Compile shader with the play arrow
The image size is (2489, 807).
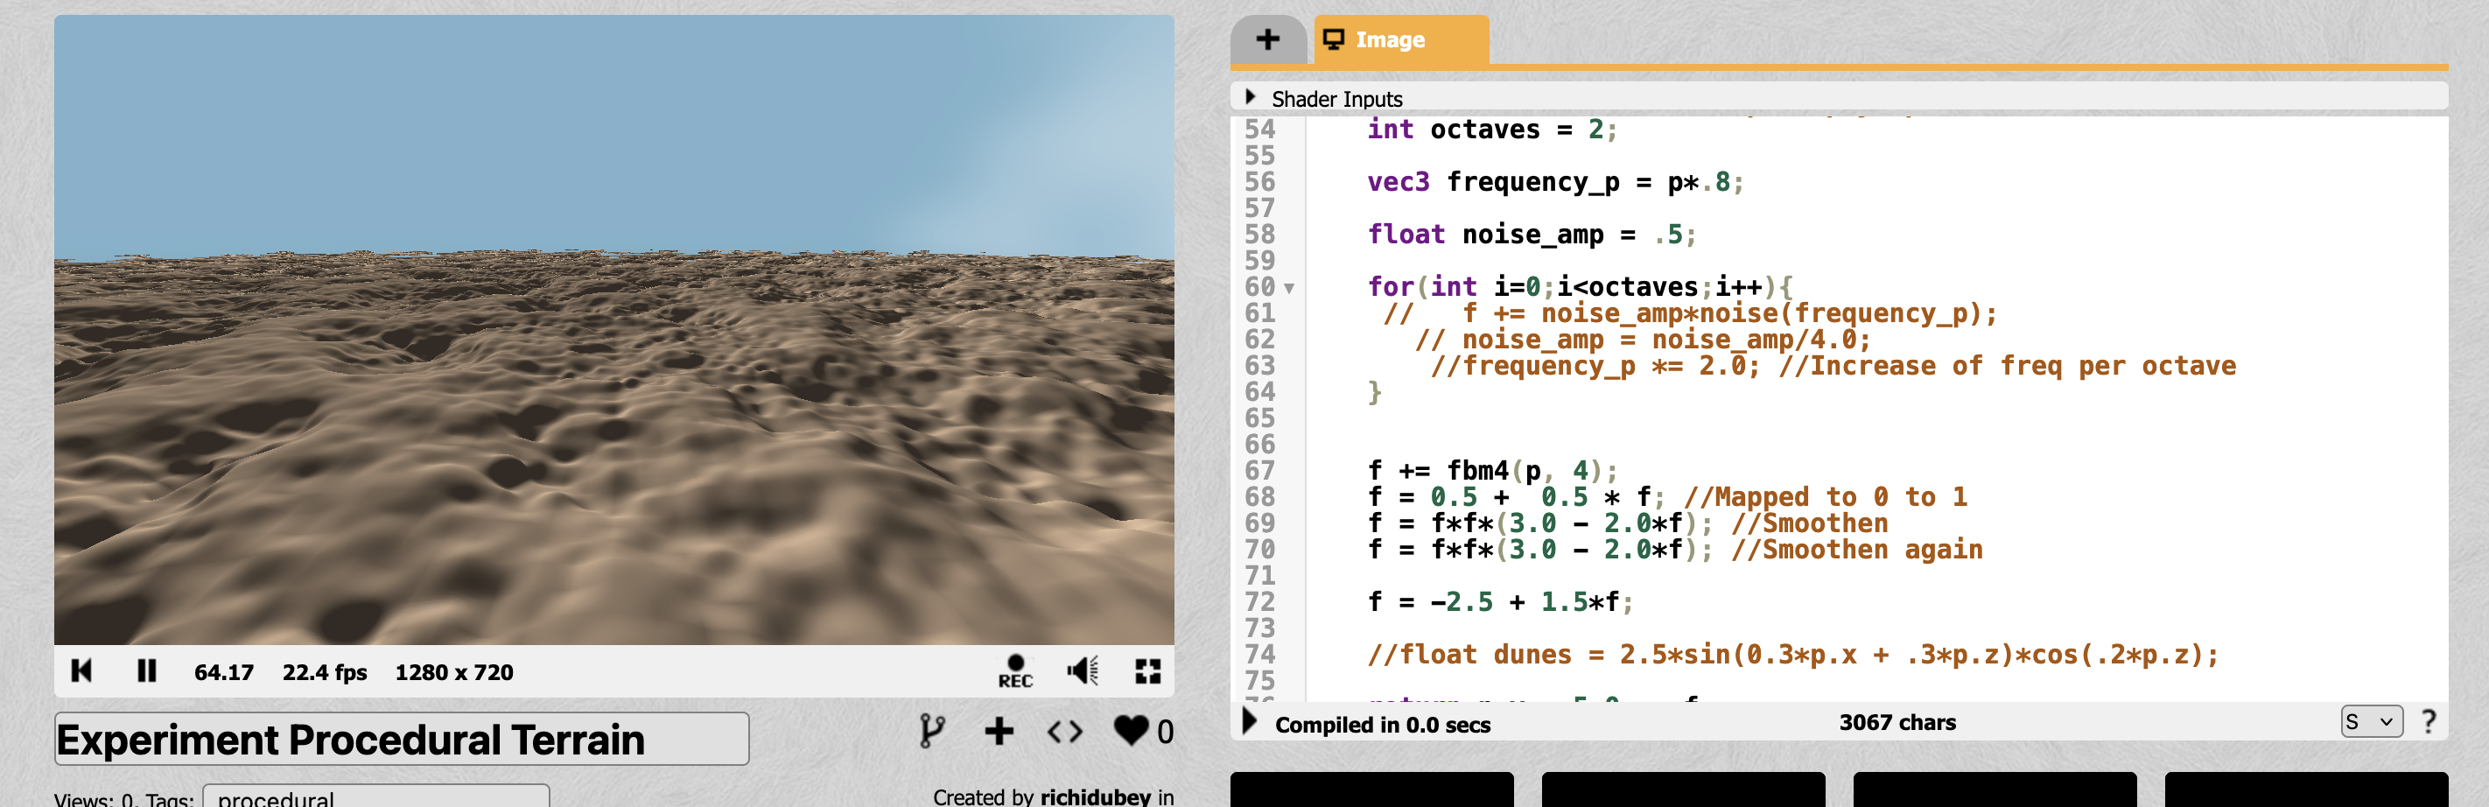(1248, 722)
